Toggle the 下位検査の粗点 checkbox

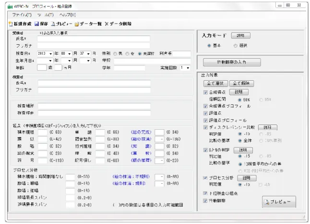[205, 193]
